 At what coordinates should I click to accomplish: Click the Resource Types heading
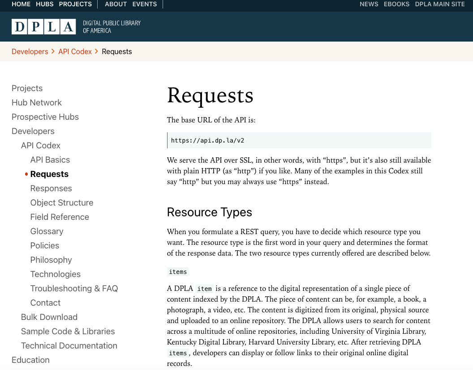[x=209, y=212]
